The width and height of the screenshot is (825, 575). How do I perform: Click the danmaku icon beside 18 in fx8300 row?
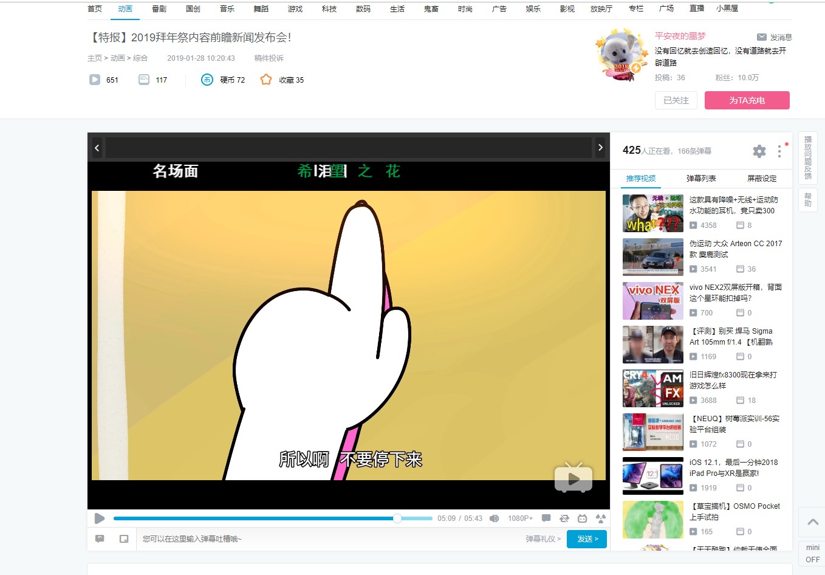coord(740,400)
